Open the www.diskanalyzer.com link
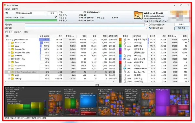This screenshot has height=123, width=195. [152, 18]
